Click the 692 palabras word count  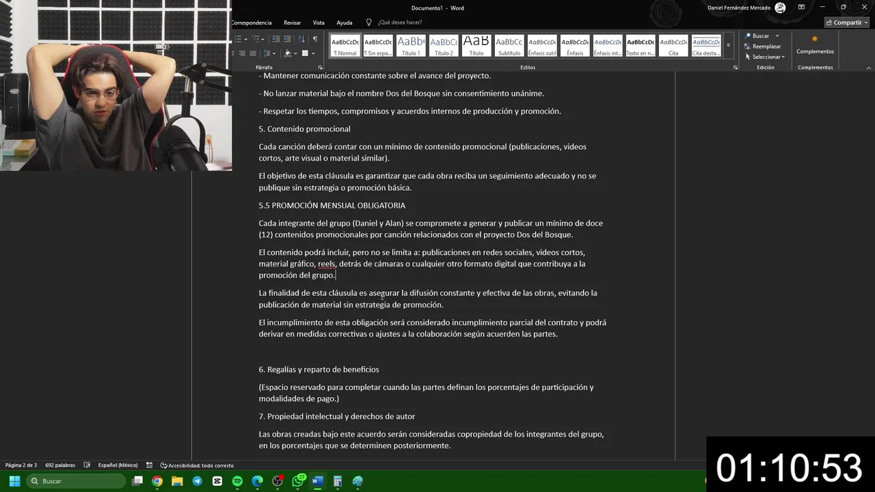(x=60, y=465)
